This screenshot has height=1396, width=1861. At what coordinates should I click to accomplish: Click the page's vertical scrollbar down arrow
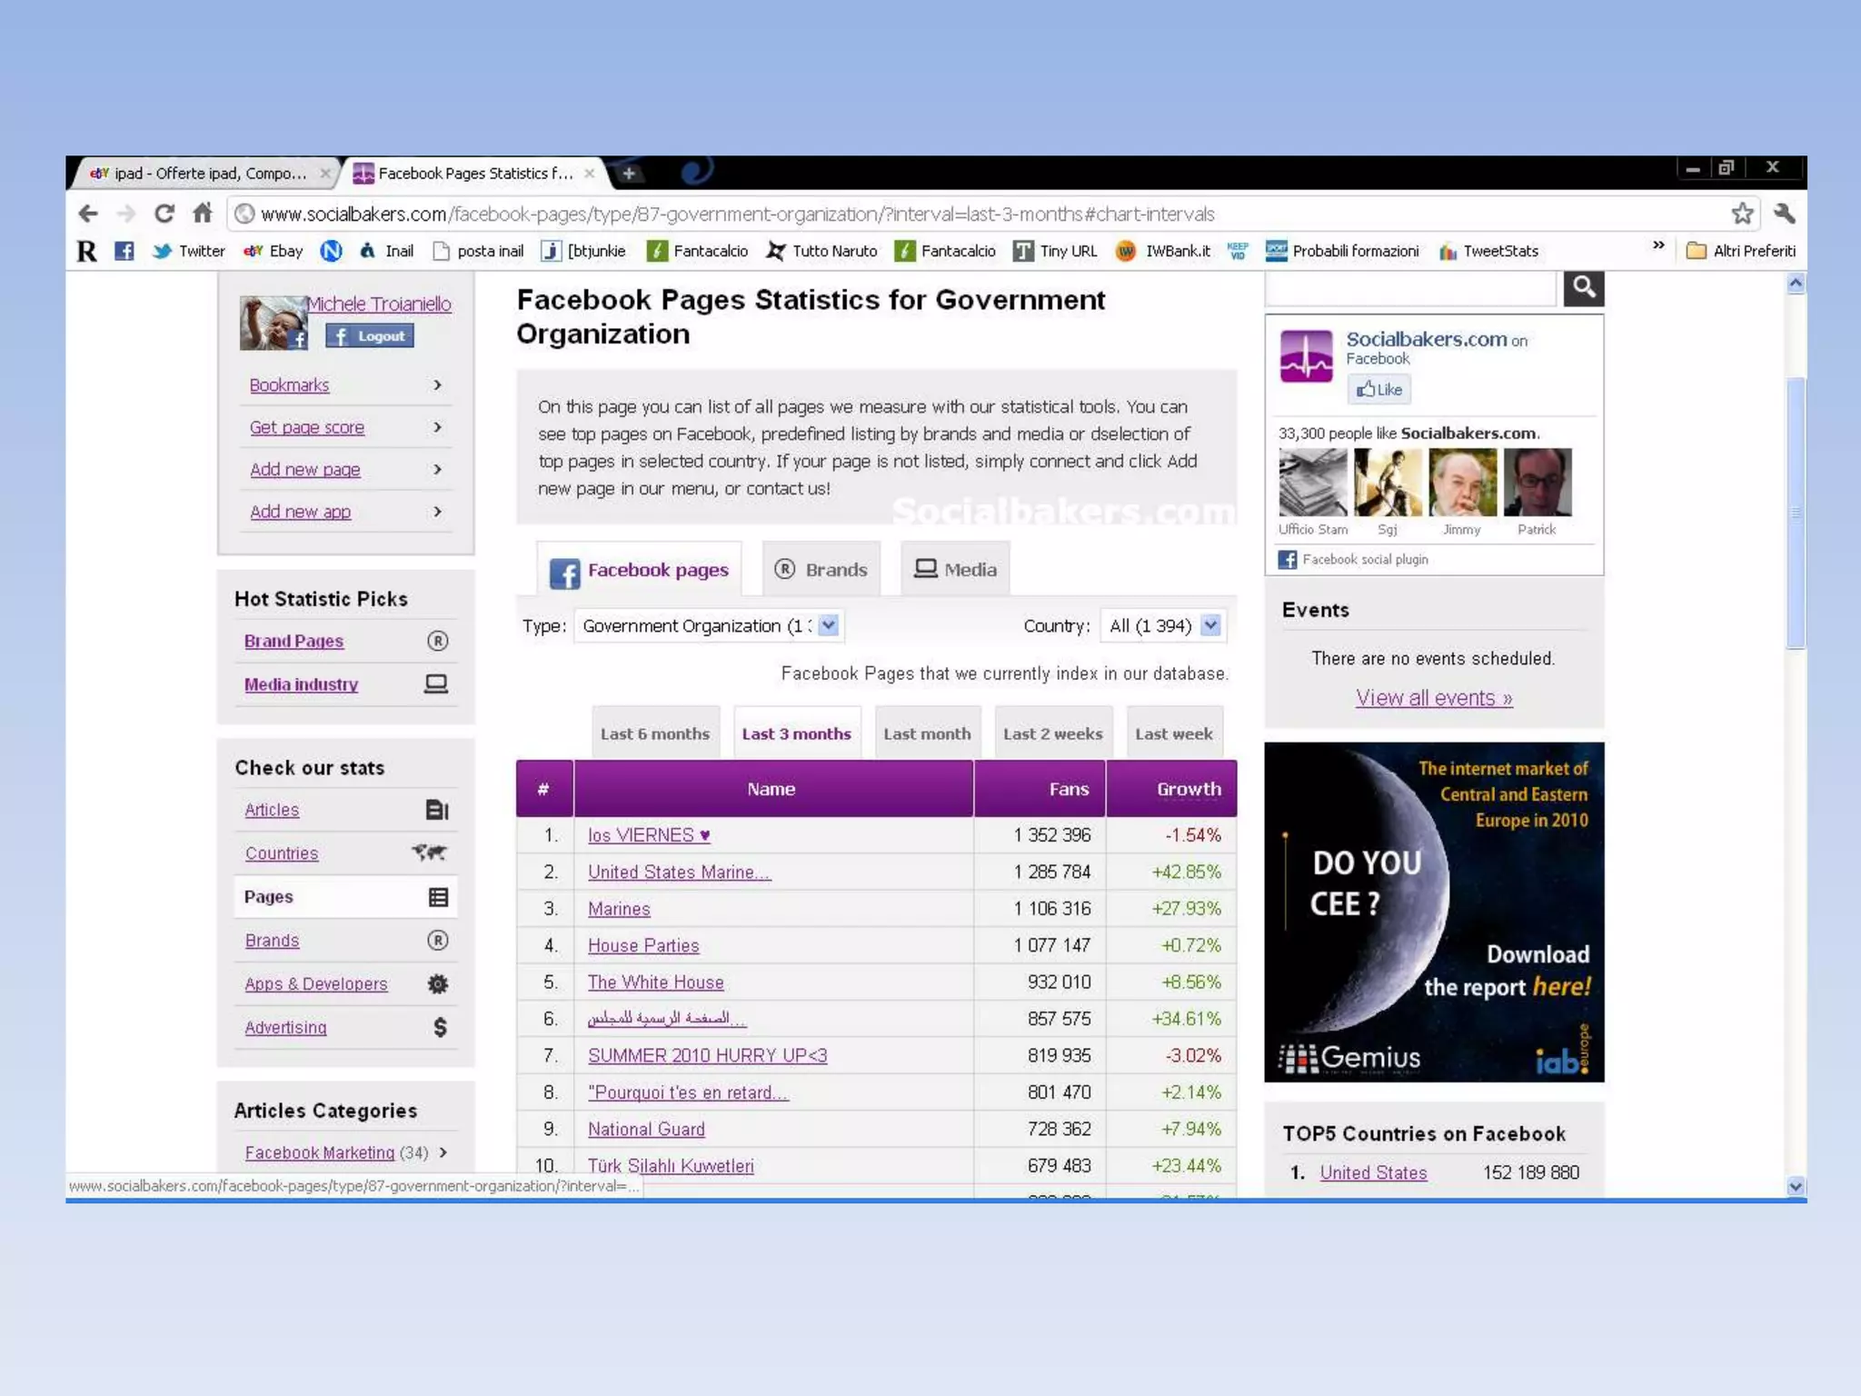(x=1795, y=1186)
